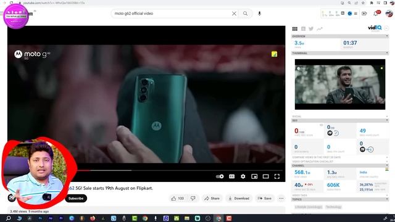Collapse vidIQ panel round button
Image resolution: width=395 pixels, height=222 pixels.
click(x=386, y=28)
